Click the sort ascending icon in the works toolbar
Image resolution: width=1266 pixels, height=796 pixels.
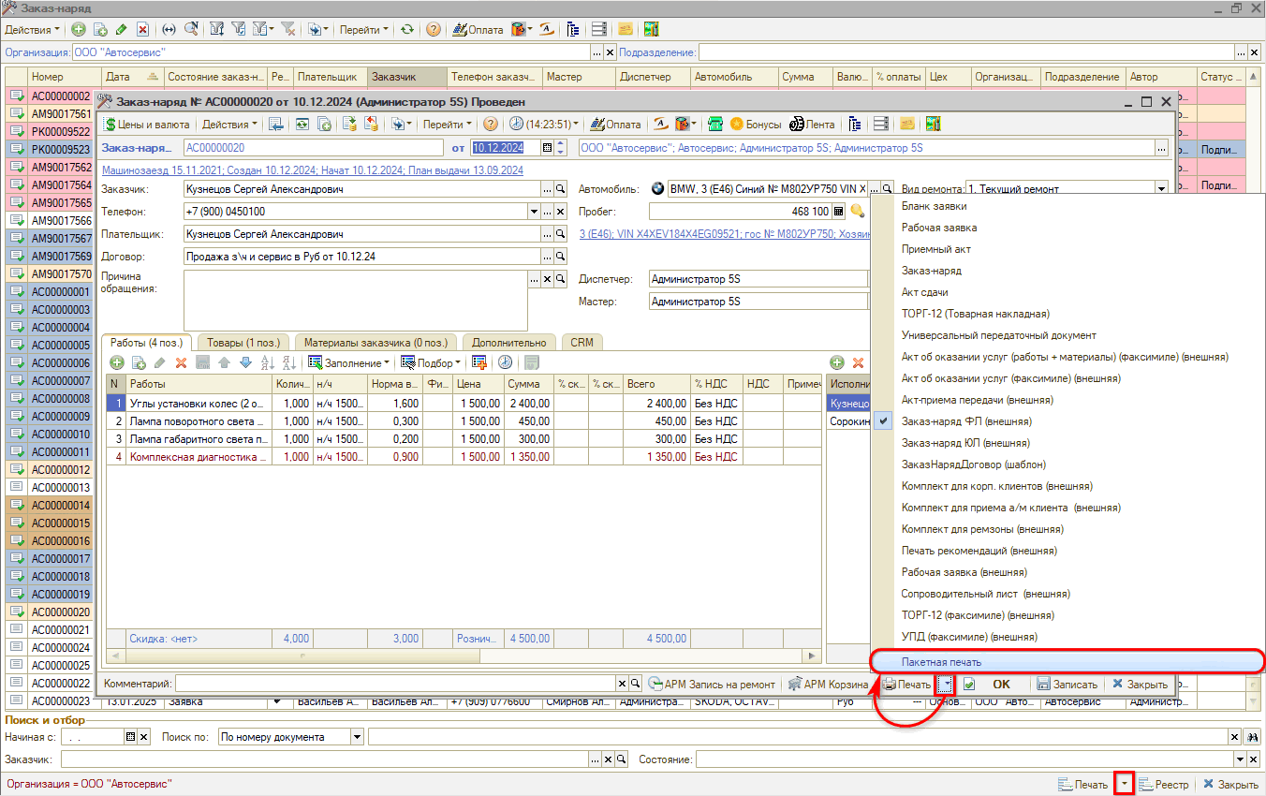click(x=268, y=362)
